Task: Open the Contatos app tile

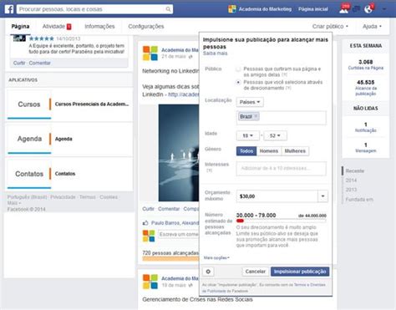Action: [x=29, y=174]
